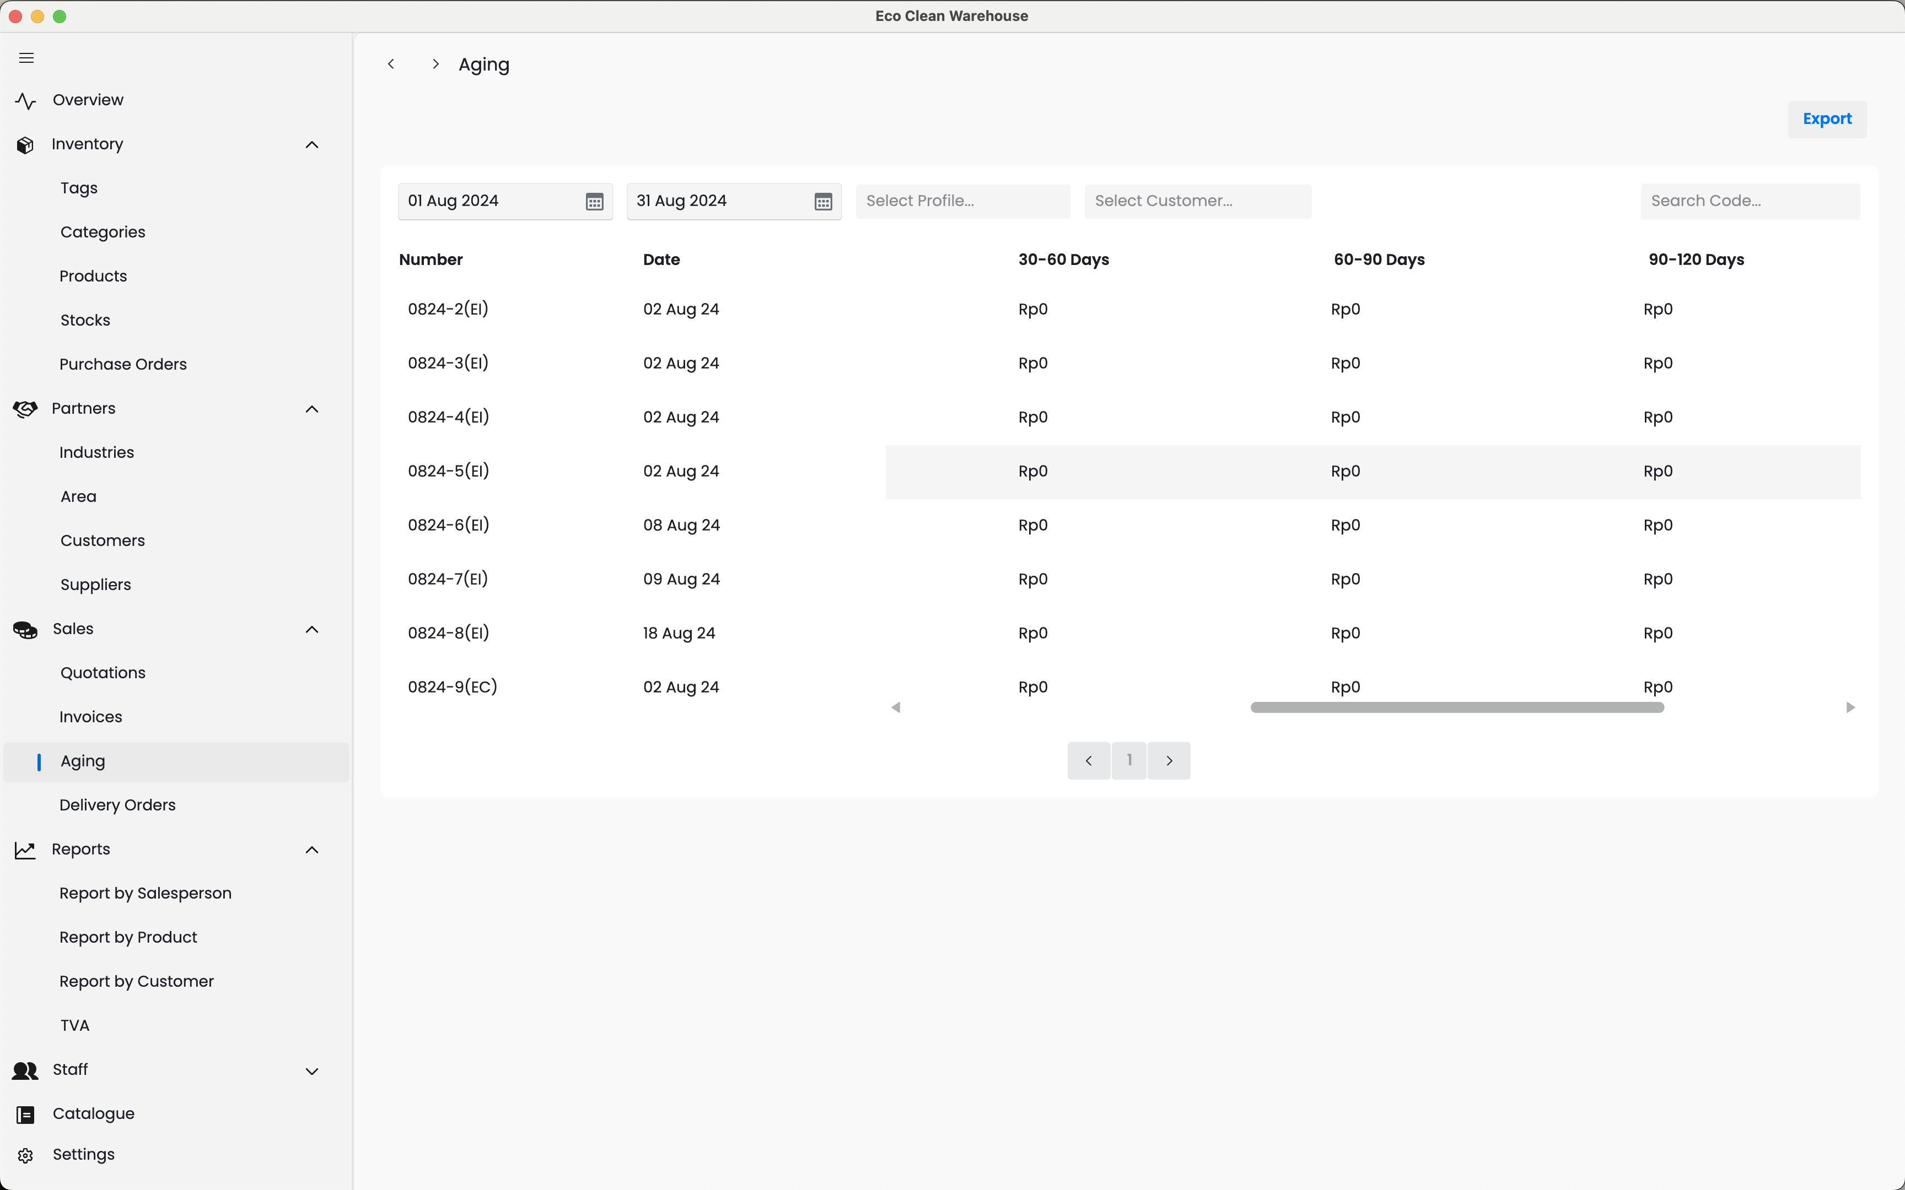
Task: Open the Industries page
Action: (x=96, y=452)
